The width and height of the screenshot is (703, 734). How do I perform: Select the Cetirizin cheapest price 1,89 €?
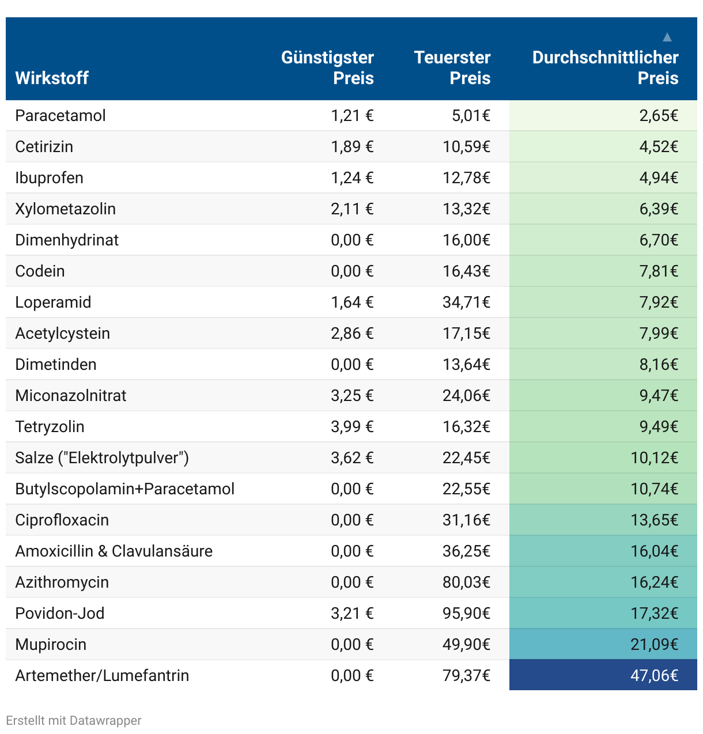[x=352, y=147]
